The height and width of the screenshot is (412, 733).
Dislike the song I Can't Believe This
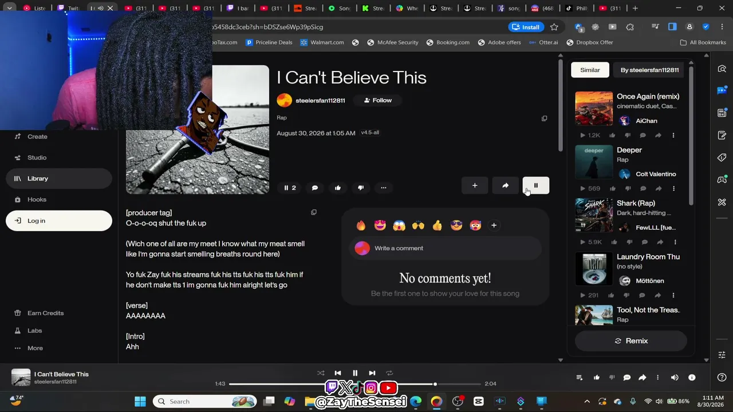pyautogui.click(x=361, y=188)
